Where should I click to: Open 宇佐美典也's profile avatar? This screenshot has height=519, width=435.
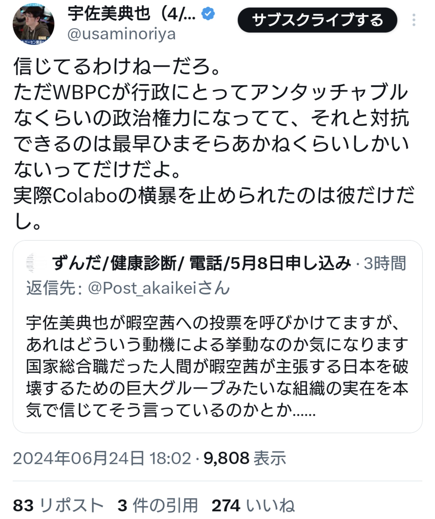(33, 24)
